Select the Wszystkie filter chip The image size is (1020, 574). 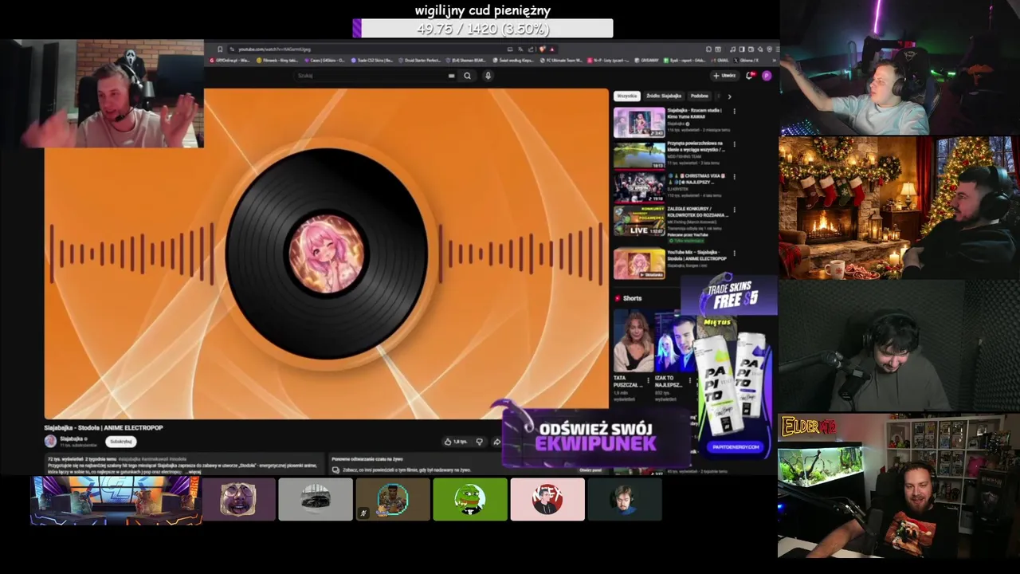click(x=627, y=96)
